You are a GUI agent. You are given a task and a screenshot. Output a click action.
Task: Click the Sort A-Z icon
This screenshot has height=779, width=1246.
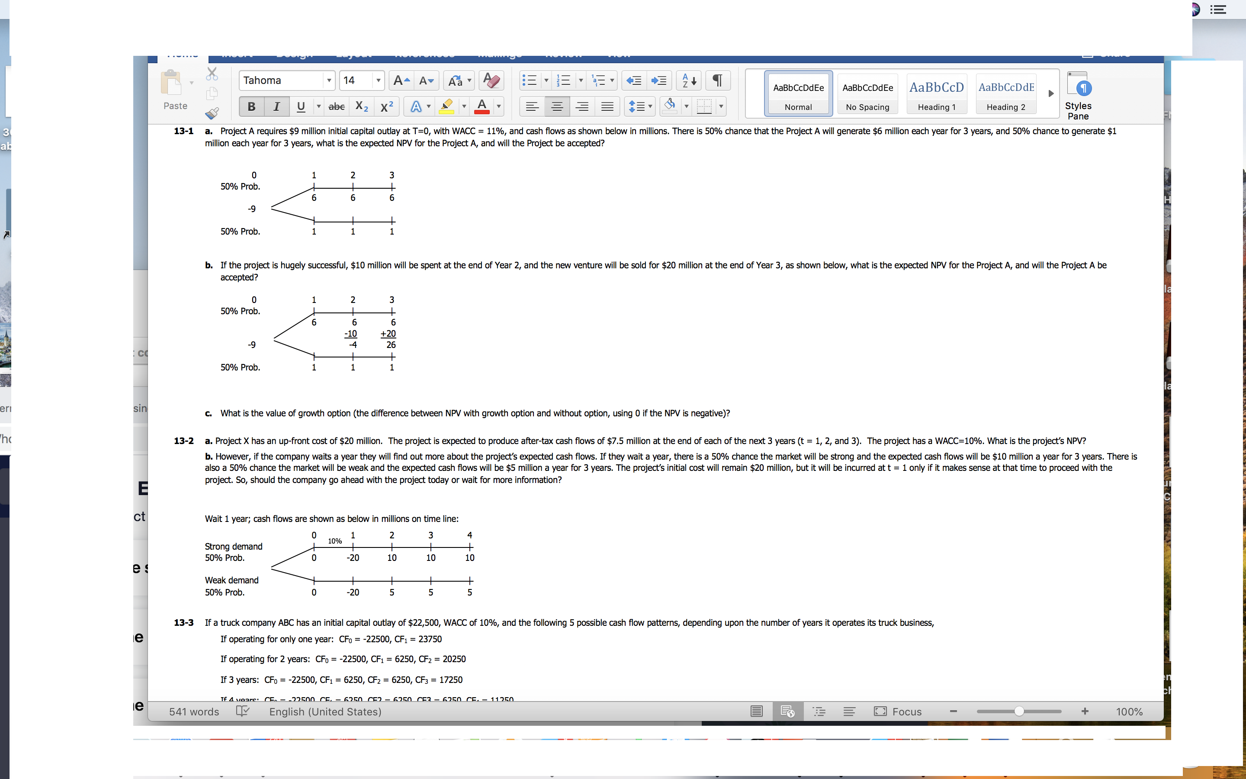[689, 80]
